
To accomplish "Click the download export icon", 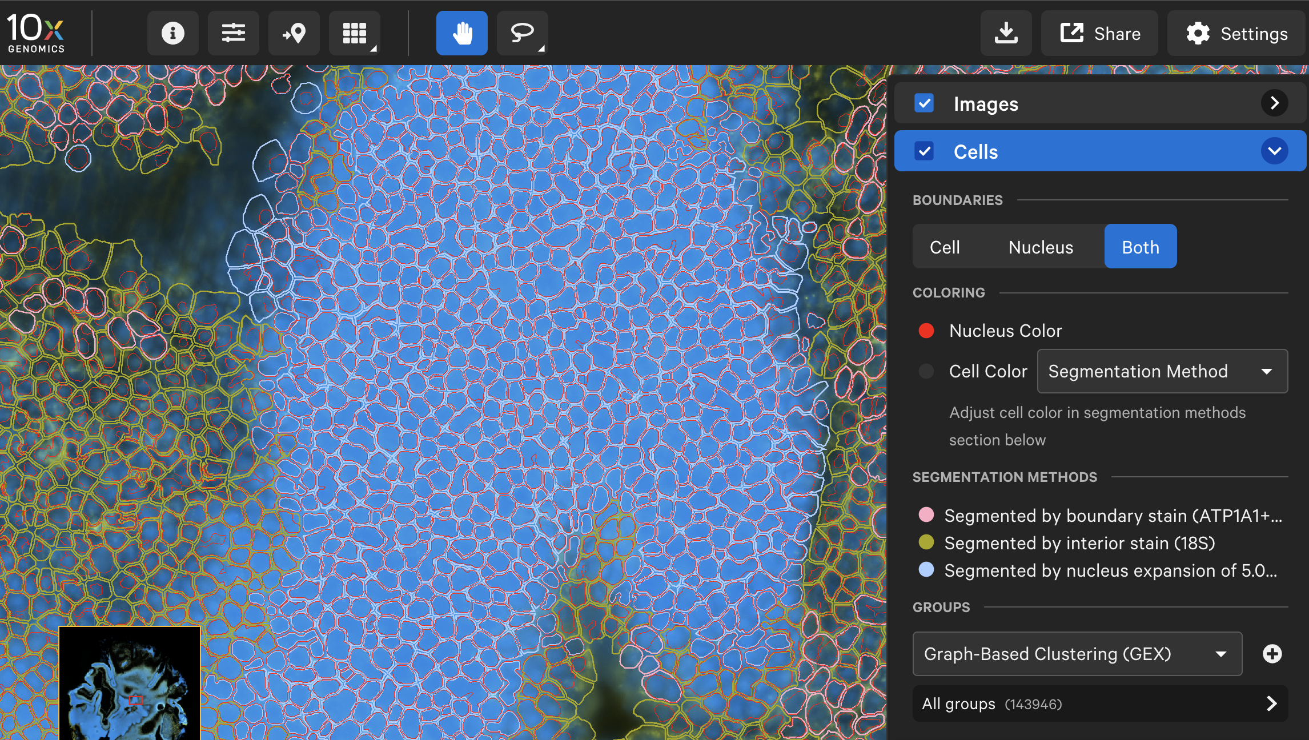I will point(1006,33).
